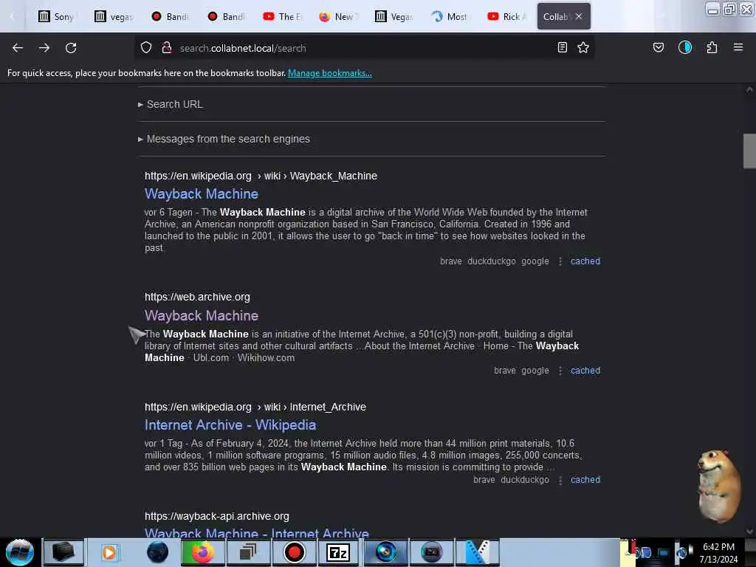756x567 pixels.
Task: Open the media player taskbar icon
Action: tap(109, 552)
